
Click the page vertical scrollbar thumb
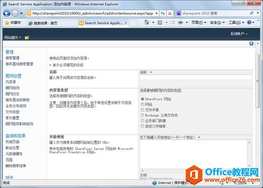[258, 81]
